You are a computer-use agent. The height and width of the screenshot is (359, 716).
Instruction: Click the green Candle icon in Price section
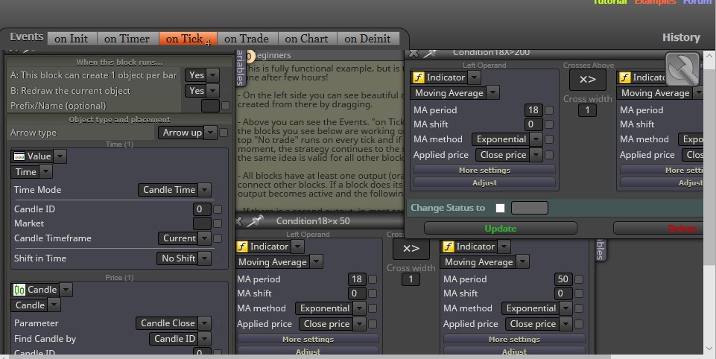coord(19,290)
